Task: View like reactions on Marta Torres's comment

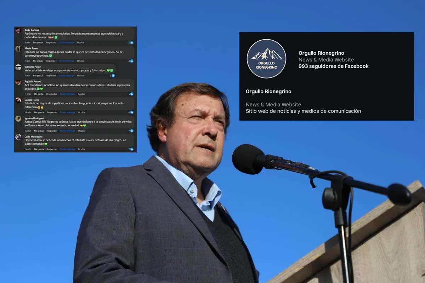Action: click(131, 61)
